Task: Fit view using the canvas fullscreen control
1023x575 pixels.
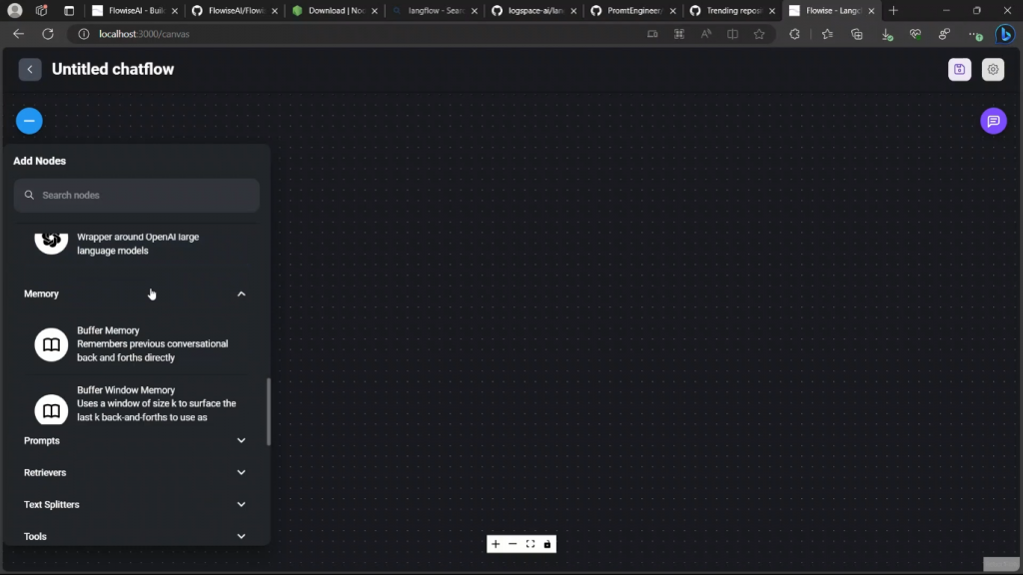Action: [530, 544]
